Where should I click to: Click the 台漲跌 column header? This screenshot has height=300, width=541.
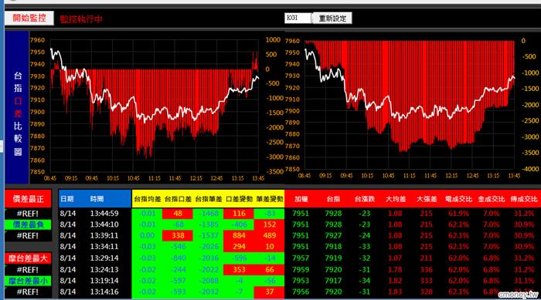[364, 199]
